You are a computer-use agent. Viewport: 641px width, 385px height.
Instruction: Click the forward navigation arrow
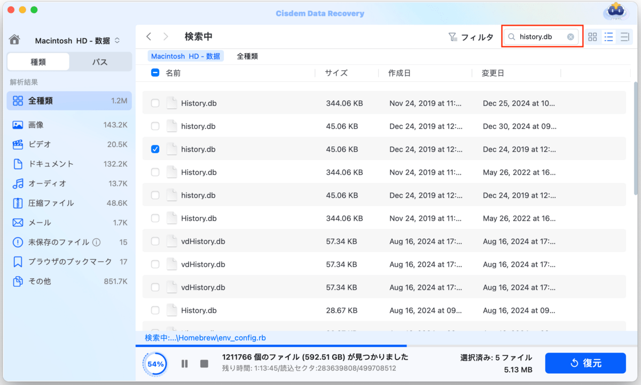(x=166, y=36)
